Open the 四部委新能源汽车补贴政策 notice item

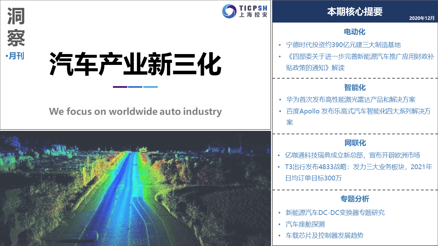[359, 56]
